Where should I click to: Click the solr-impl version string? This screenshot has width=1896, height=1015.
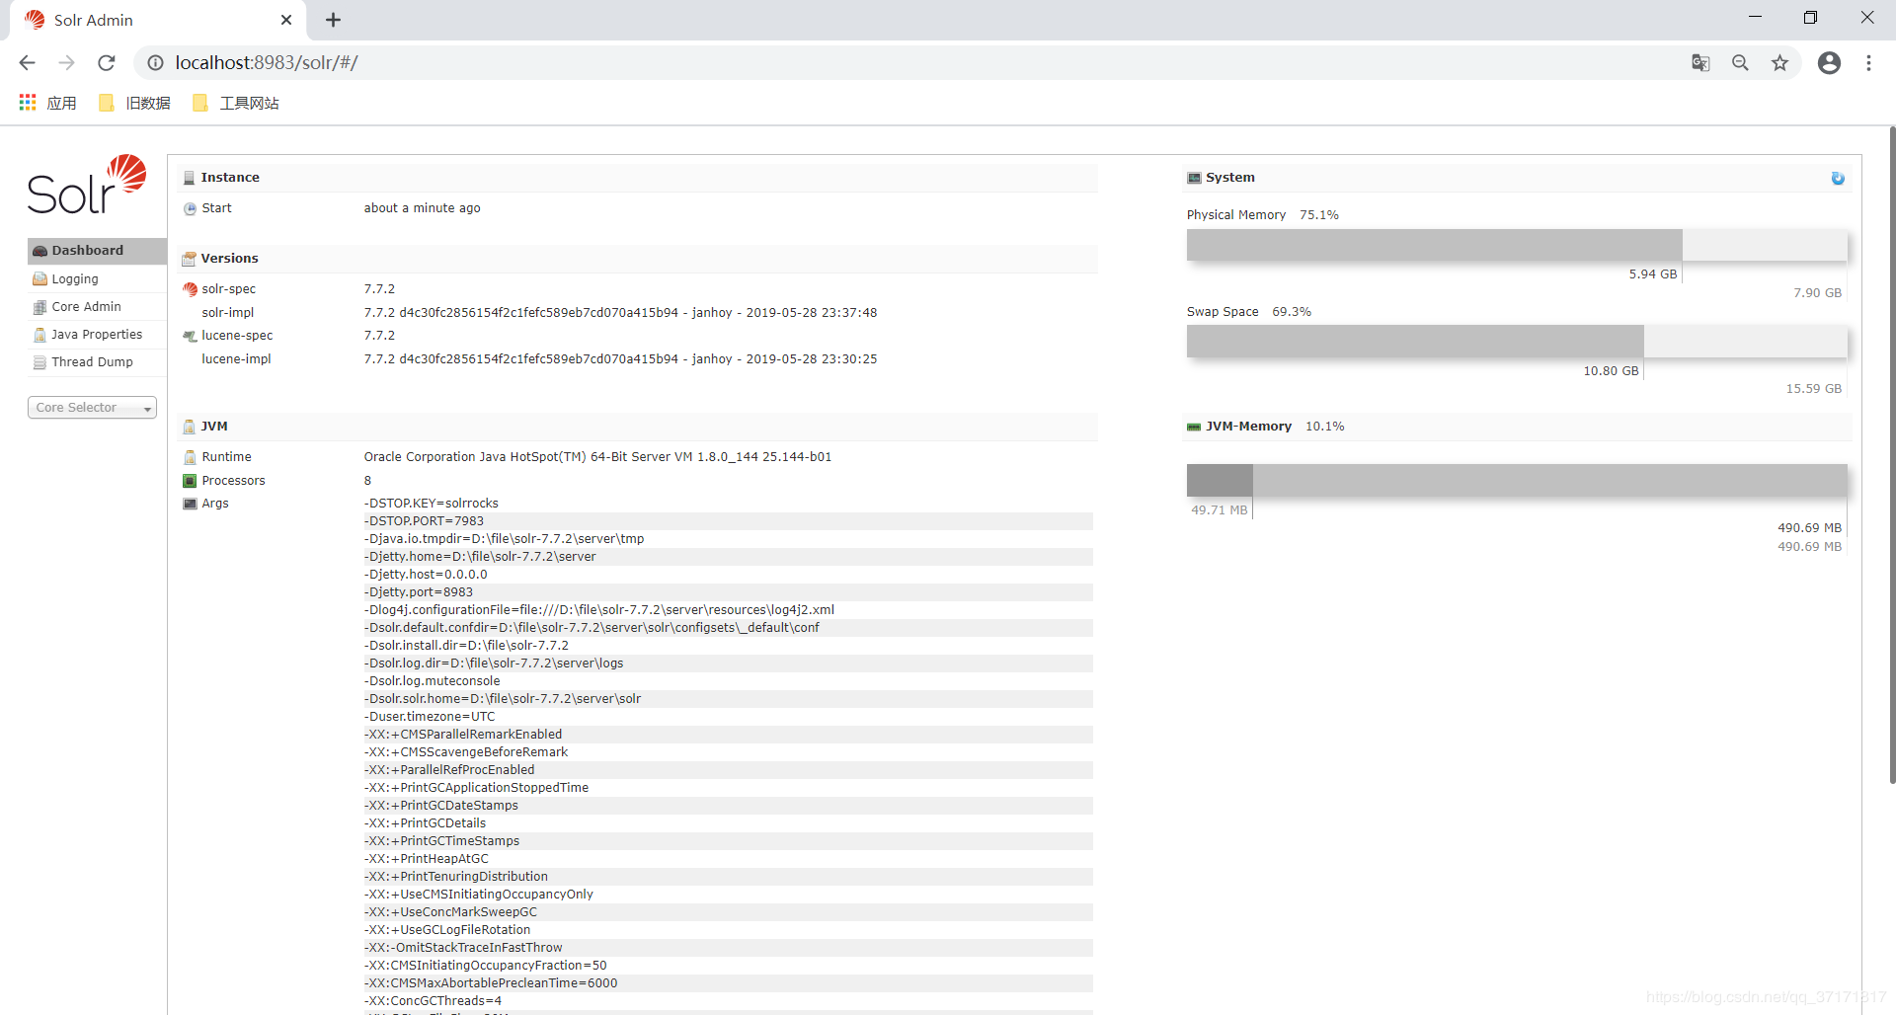(620, 313)
